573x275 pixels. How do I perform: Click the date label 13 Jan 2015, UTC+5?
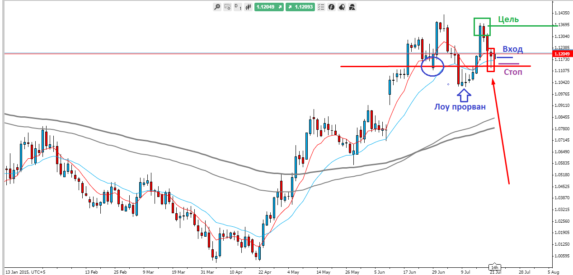(25, 272)
